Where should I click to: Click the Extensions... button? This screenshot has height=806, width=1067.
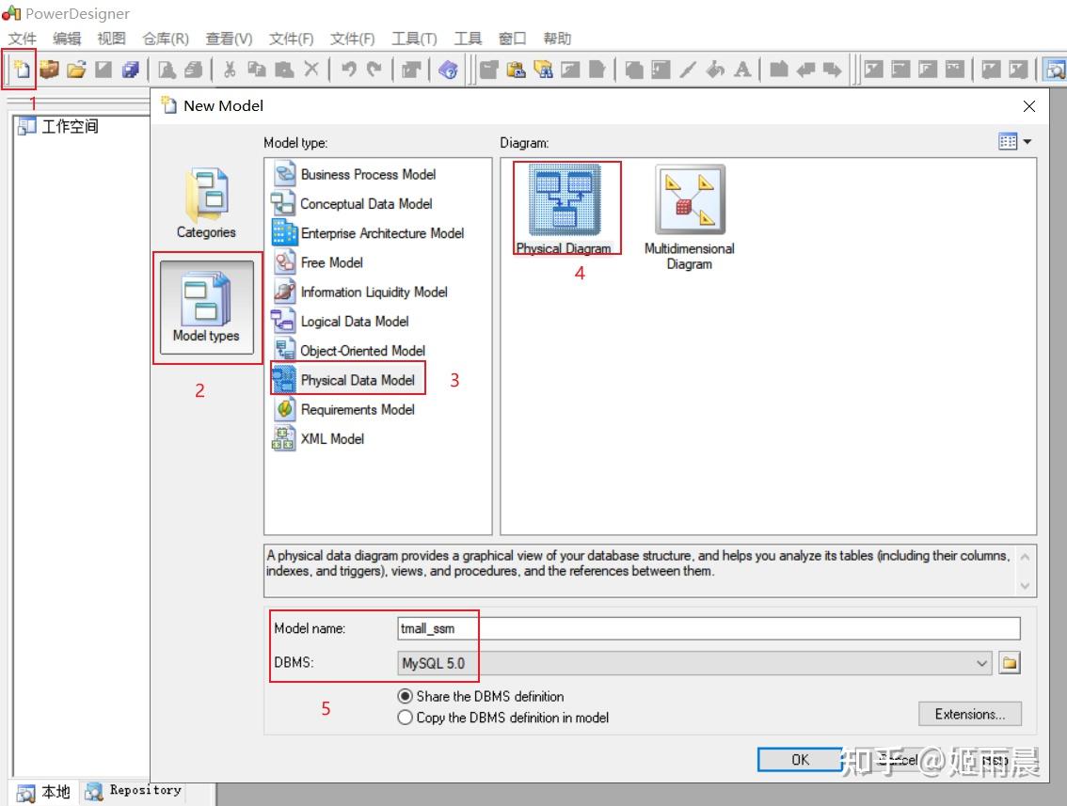click(x=970, y=714)
